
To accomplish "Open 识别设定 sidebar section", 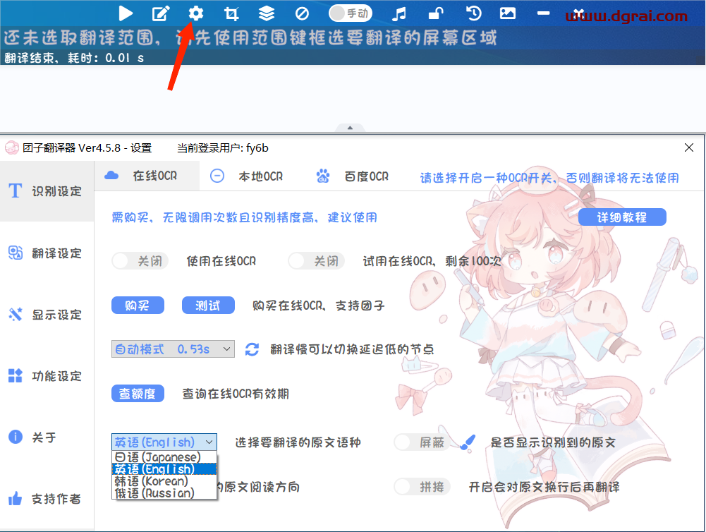I will click(x=47, y=191).
